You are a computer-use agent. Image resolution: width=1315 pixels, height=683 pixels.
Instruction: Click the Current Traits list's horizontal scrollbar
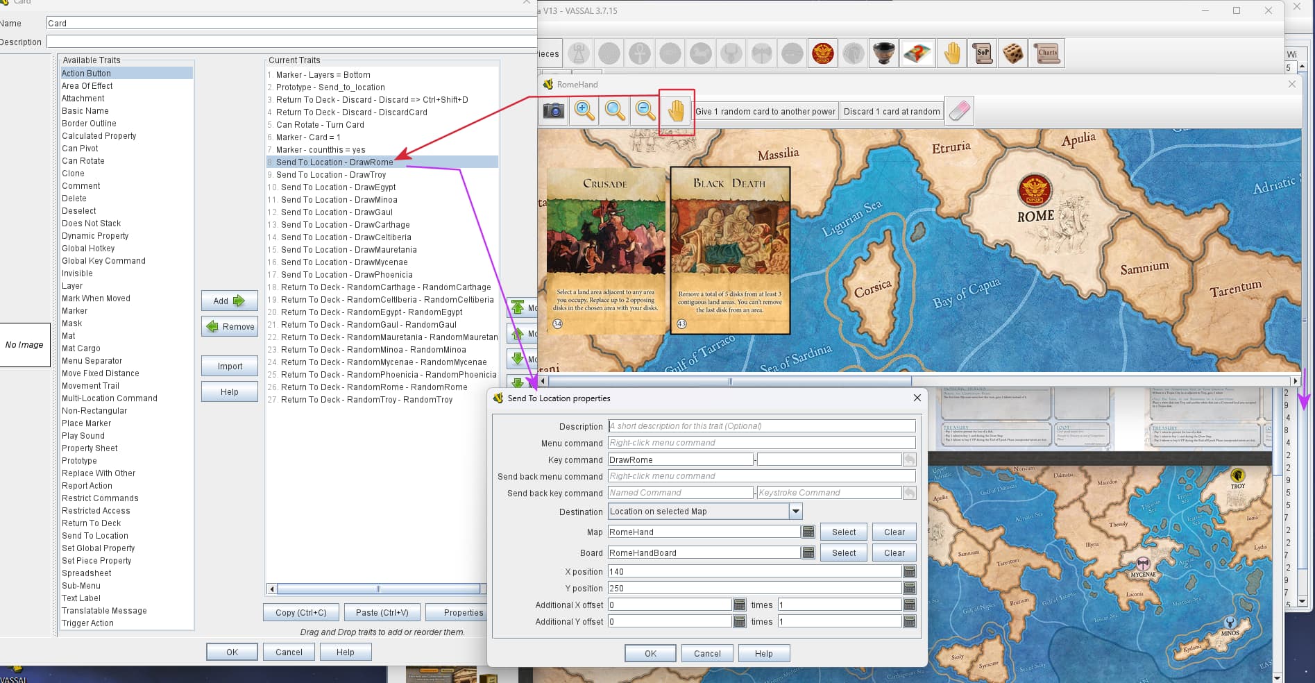[378, 589]
